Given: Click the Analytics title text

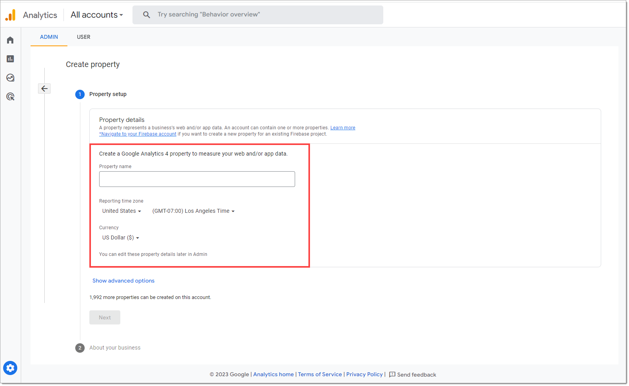Looking at the screenshot, I should (40, 15).
